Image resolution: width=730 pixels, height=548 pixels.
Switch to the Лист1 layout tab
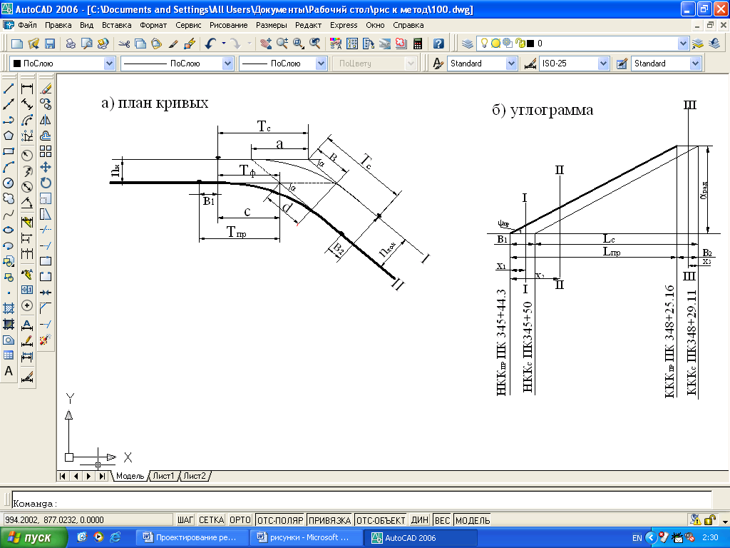163,476
